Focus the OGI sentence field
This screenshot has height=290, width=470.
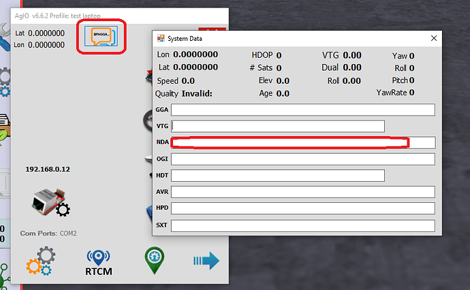(x=302, y=159)
